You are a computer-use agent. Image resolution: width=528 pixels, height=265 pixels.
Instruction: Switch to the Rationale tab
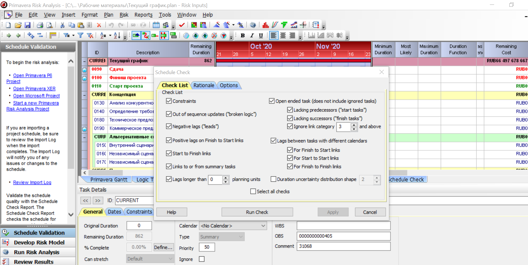click(203, 85)
